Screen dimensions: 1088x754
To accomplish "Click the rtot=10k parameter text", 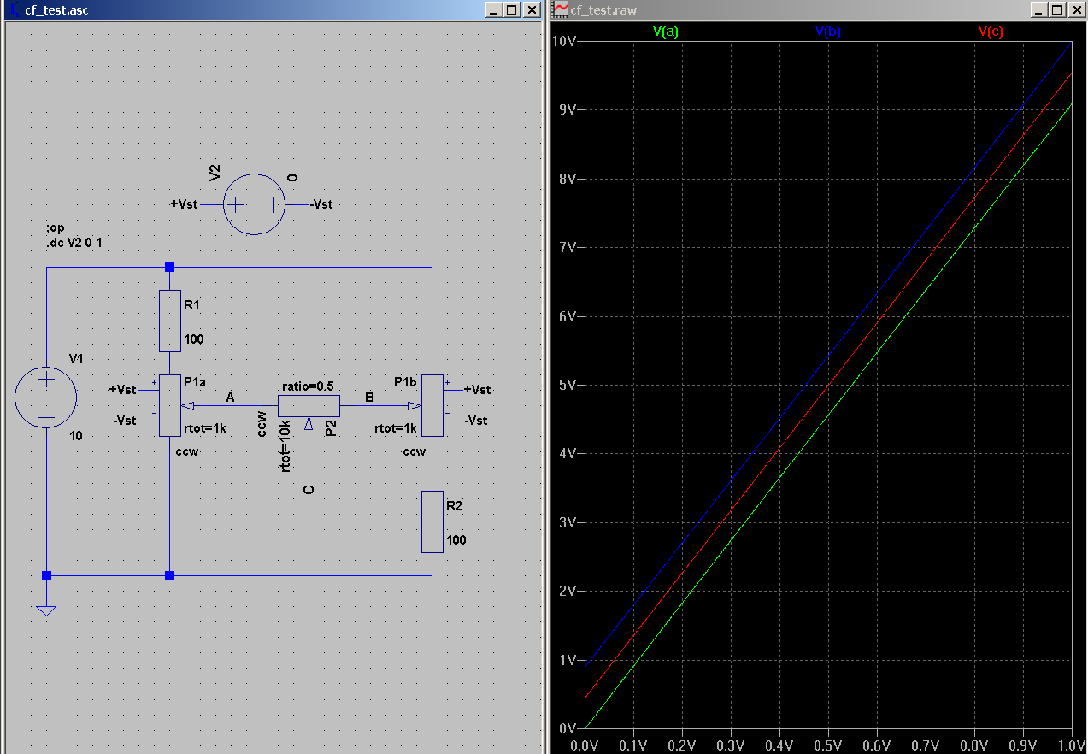I will point(286,445).
